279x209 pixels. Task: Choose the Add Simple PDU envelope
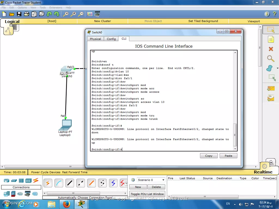point(271,88)
